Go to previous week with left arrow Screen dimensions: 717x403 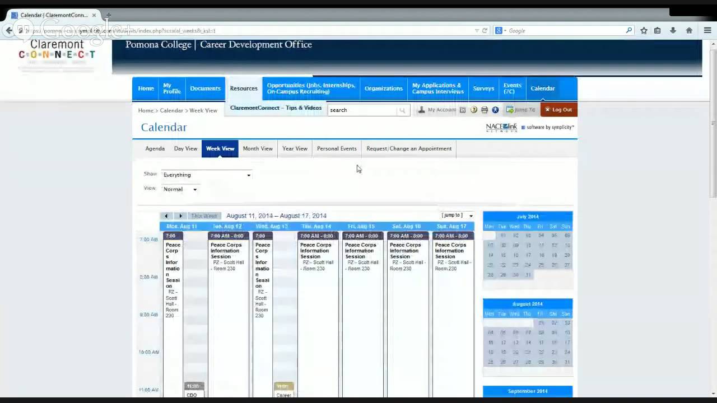[166, 215]
